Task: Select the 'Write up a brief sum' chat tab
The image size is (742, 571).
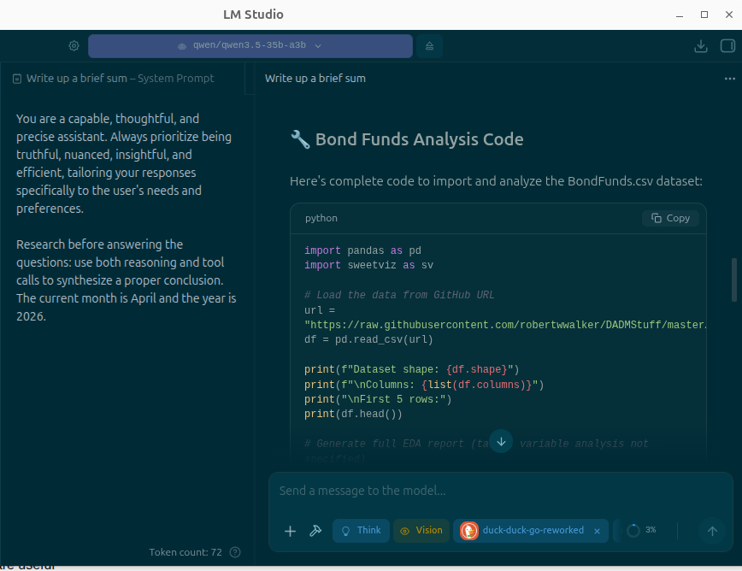Action: point(315,79)
